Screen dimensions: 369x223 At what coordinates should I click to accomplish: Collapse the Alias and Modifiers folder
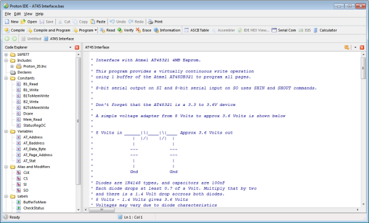(6, 167)
